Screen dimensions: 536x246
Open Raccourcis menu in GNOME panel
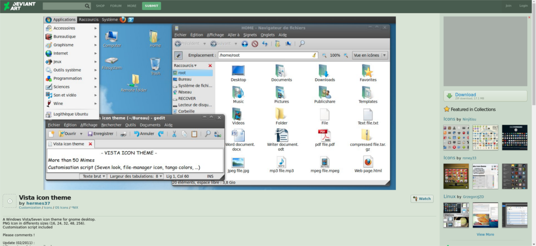point(88,20)
